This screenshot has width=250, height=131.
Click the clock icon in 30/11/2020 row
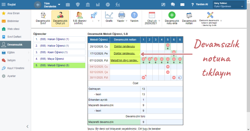point(180,78)
